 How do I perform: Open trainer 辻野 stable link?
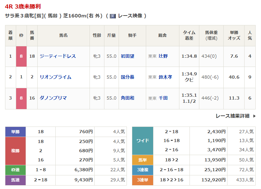(163, 56)
